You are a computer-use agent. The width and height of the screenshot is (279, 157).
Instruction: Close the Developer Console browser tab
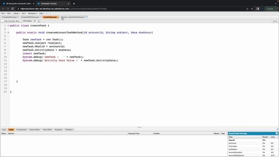coord(68,3)
